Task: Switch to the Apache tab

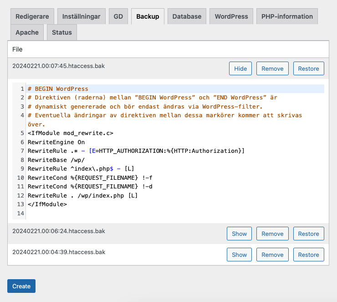Action: coord(27,33)
